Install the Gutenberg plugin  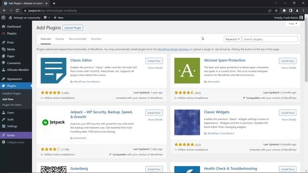[154, 169]
